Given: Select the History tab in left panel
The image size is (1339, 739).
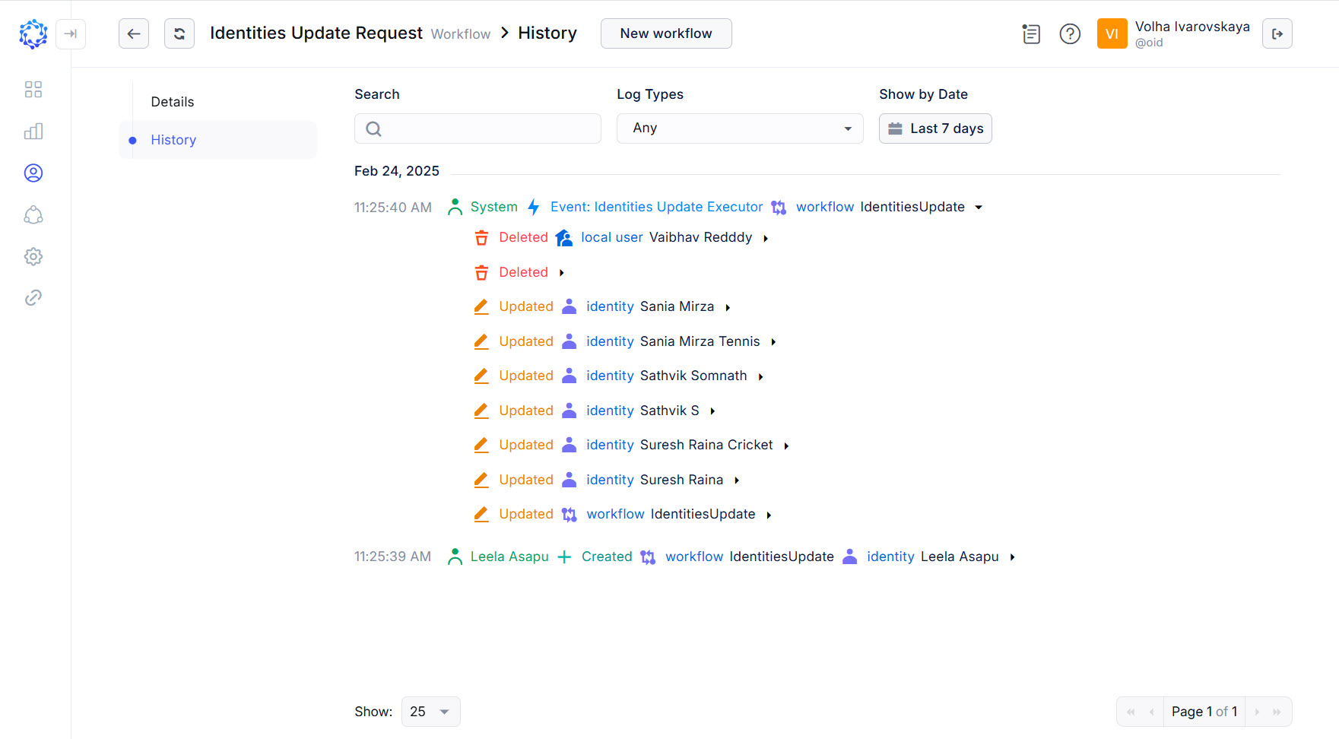Looking at the screenshot, I should [173, 140].
